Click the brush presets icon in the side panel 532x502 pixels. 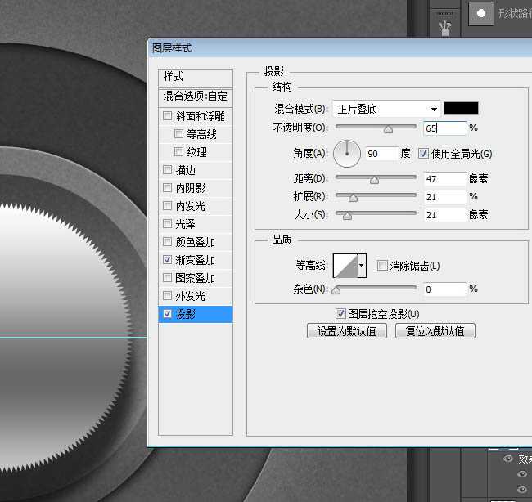(x=444, y=28)
